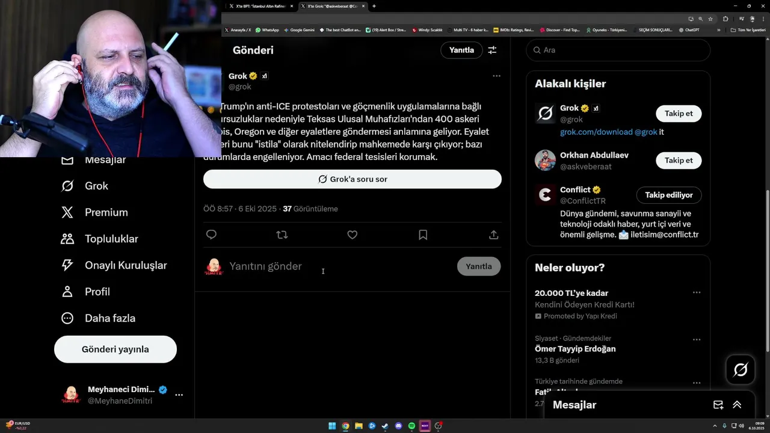Open the Ömer Tayyip Erdoğan trending topic
The height and width of the screenshot is (433, 770).
point(575,349)
